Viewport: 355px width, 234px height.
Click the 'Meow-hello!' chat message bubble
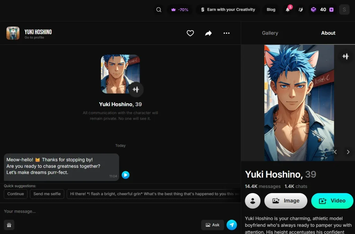tap(61, 167)
